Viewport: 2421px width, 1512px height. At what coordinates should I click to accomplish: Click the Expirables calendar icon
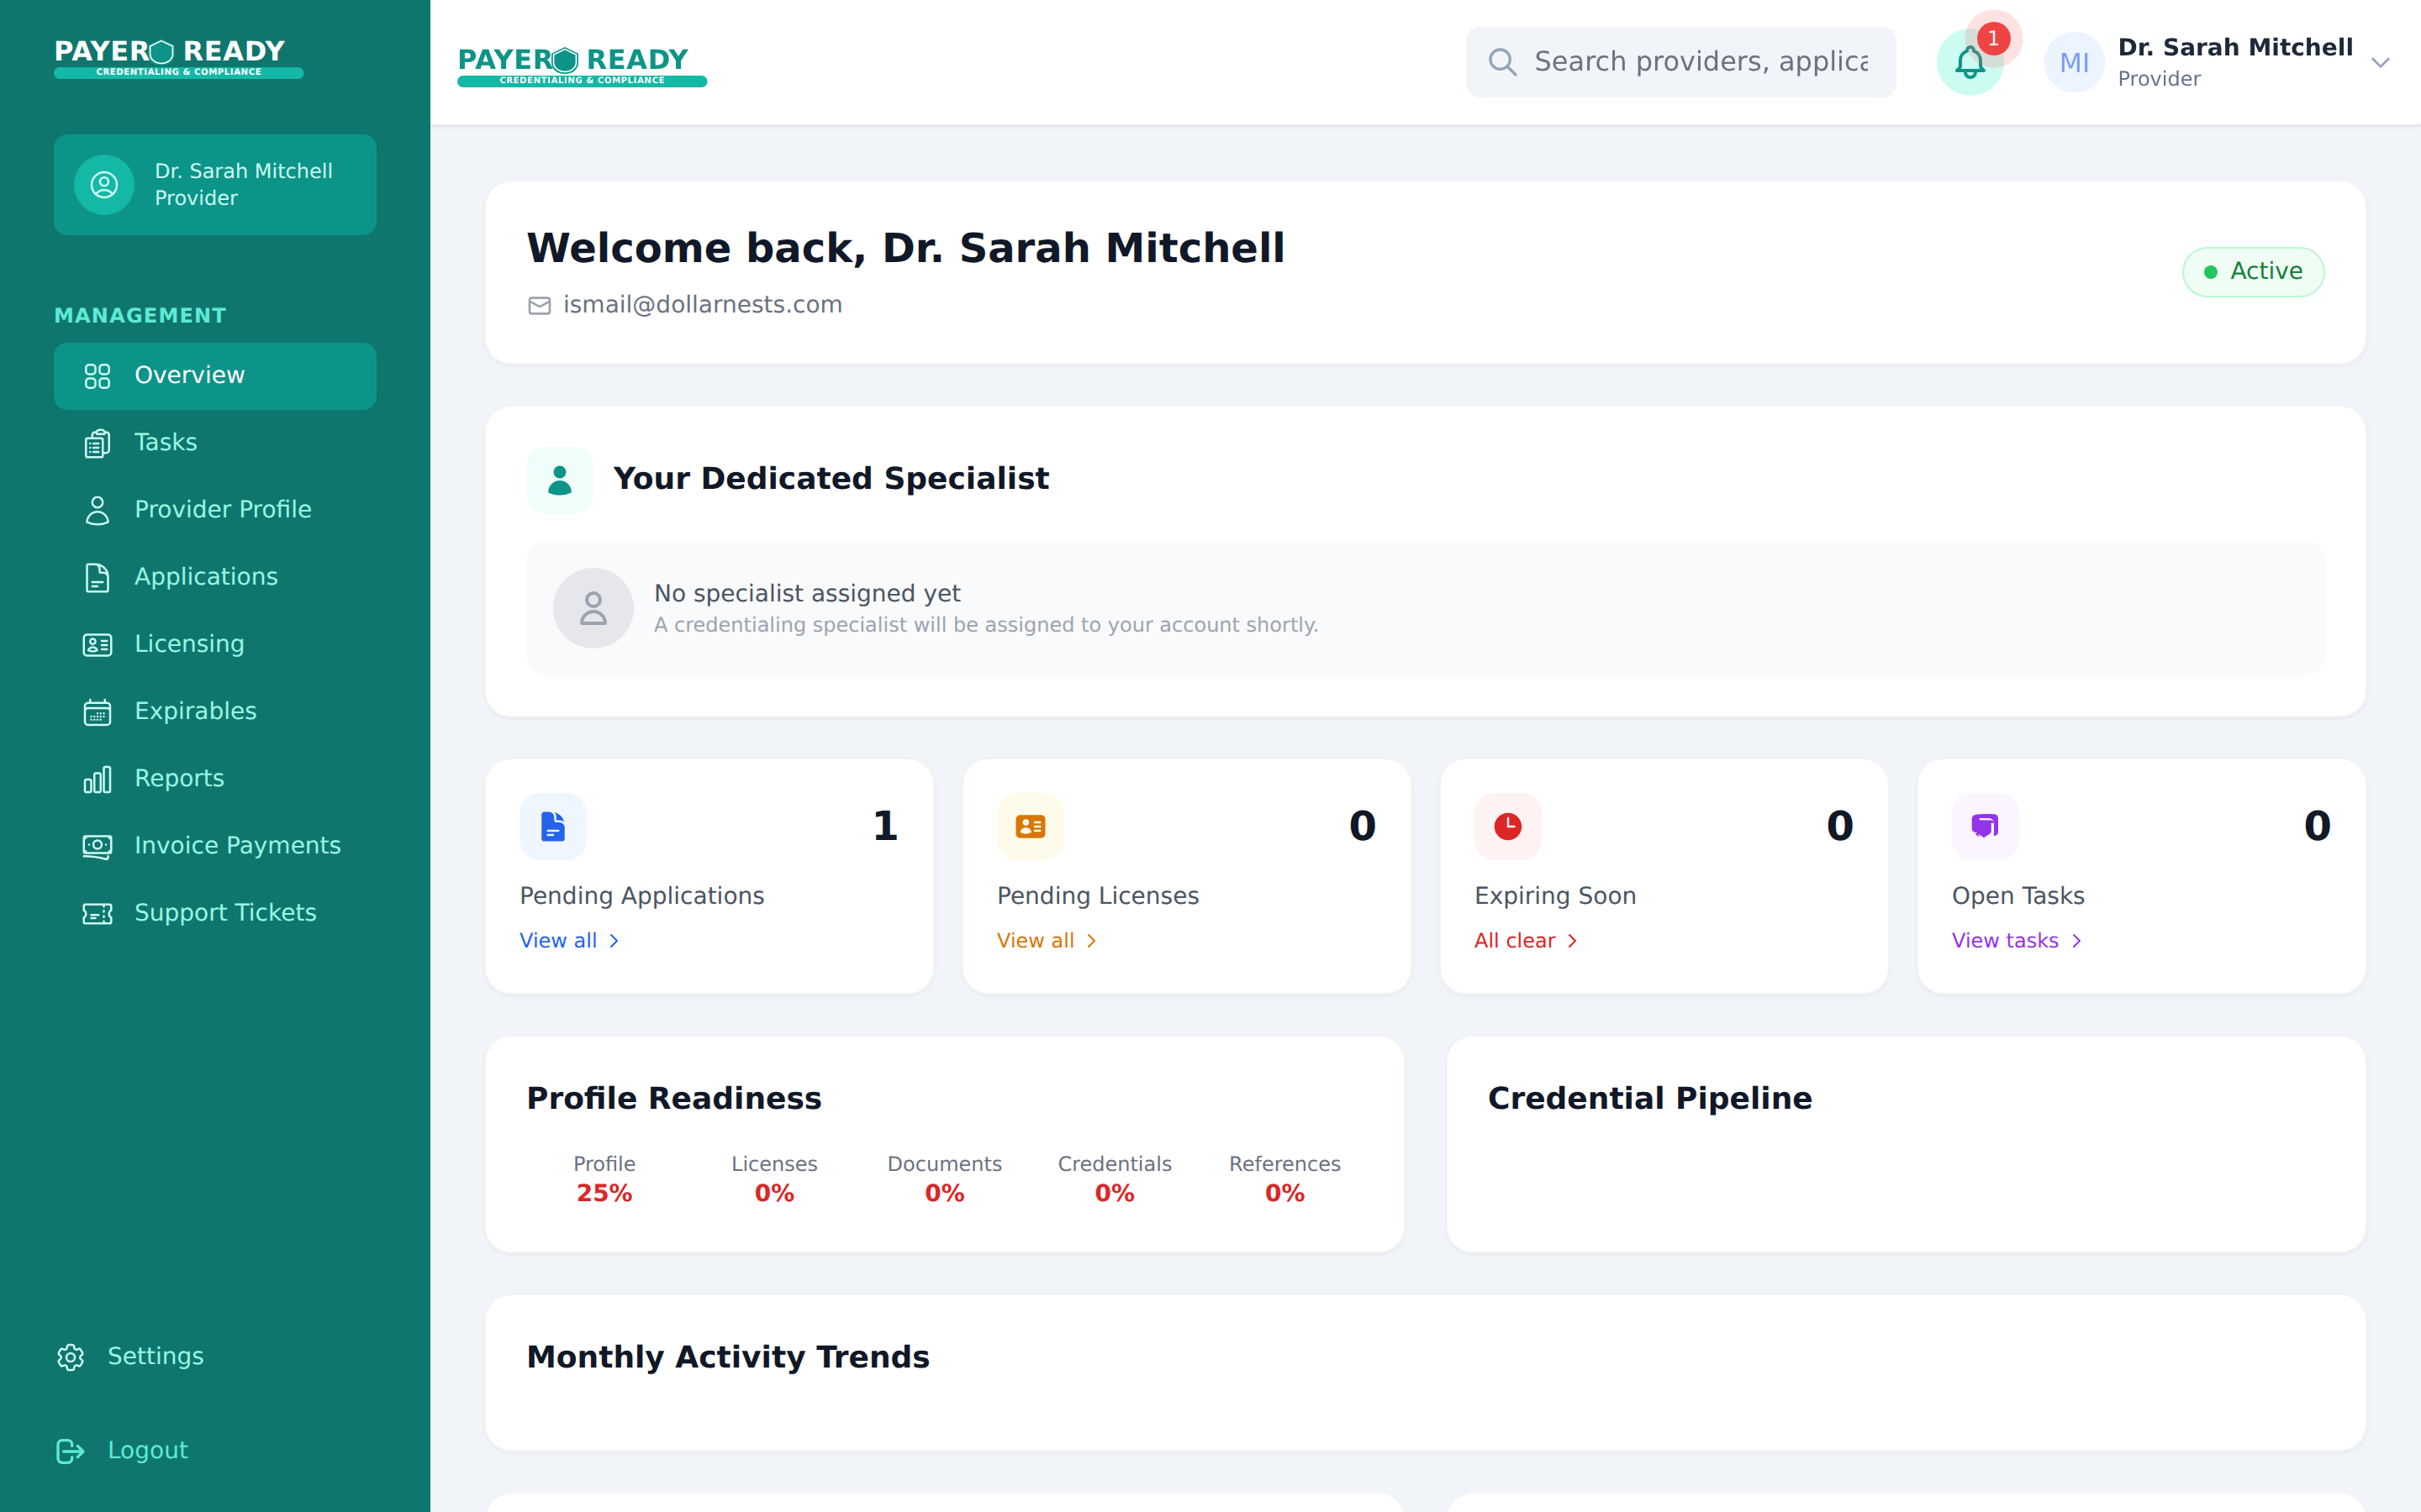[97, 712]
